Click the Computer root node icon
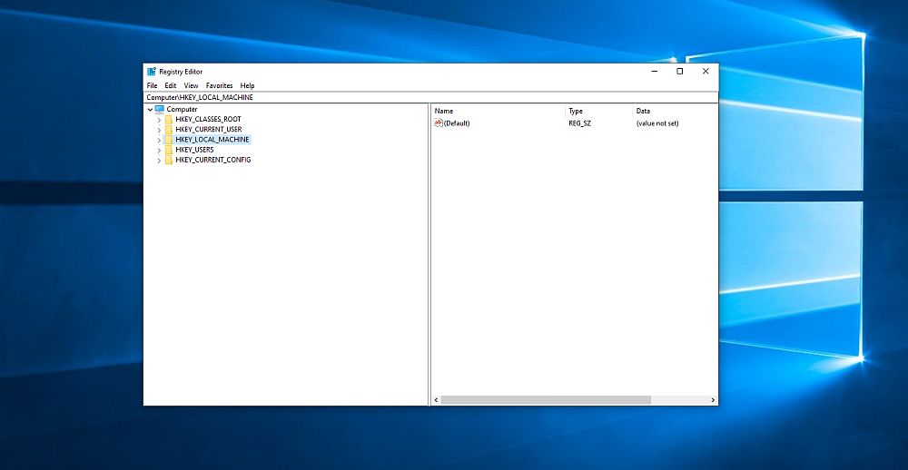 tap(159, 109)
